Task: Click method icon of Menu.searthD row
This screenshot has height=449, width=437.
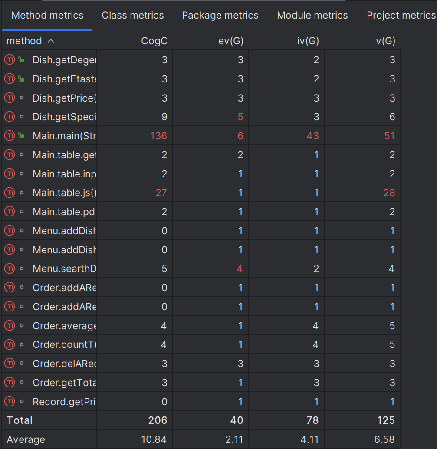Action: coord(10,268)
